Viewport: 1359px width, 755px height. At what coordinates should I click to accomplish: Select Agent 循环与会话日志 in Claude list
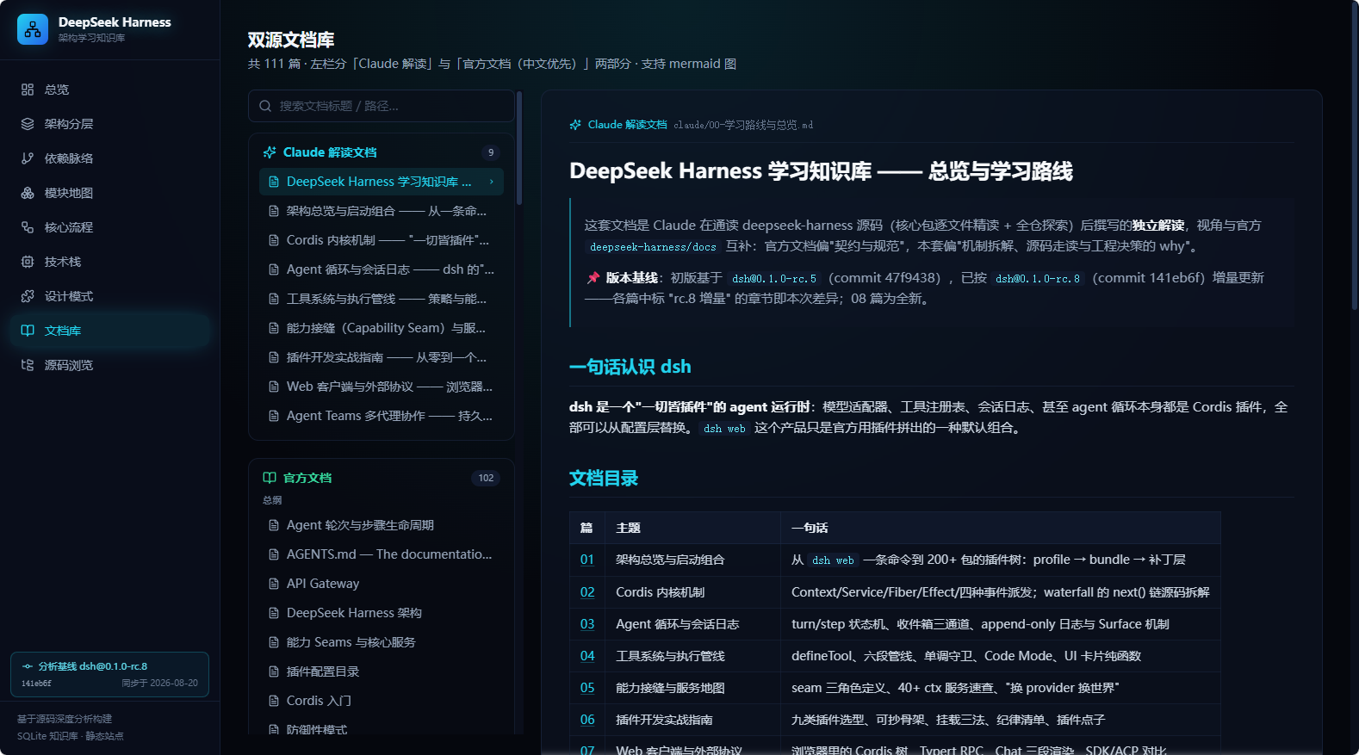coord(382,269)
